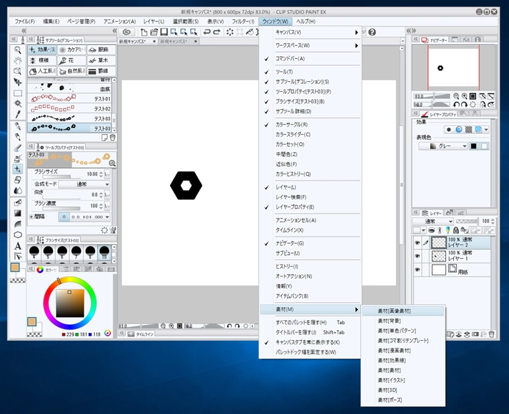509x414 pixels.
Task: Choose 素材[3D] from the submenu
Action: 403,390
